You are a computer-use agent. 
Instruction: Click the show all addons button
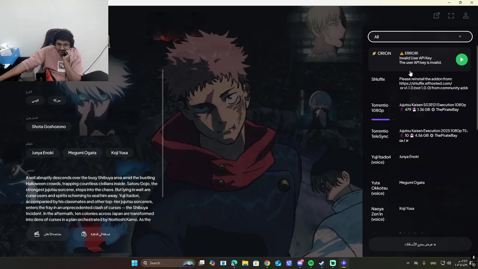pos(420,244)
